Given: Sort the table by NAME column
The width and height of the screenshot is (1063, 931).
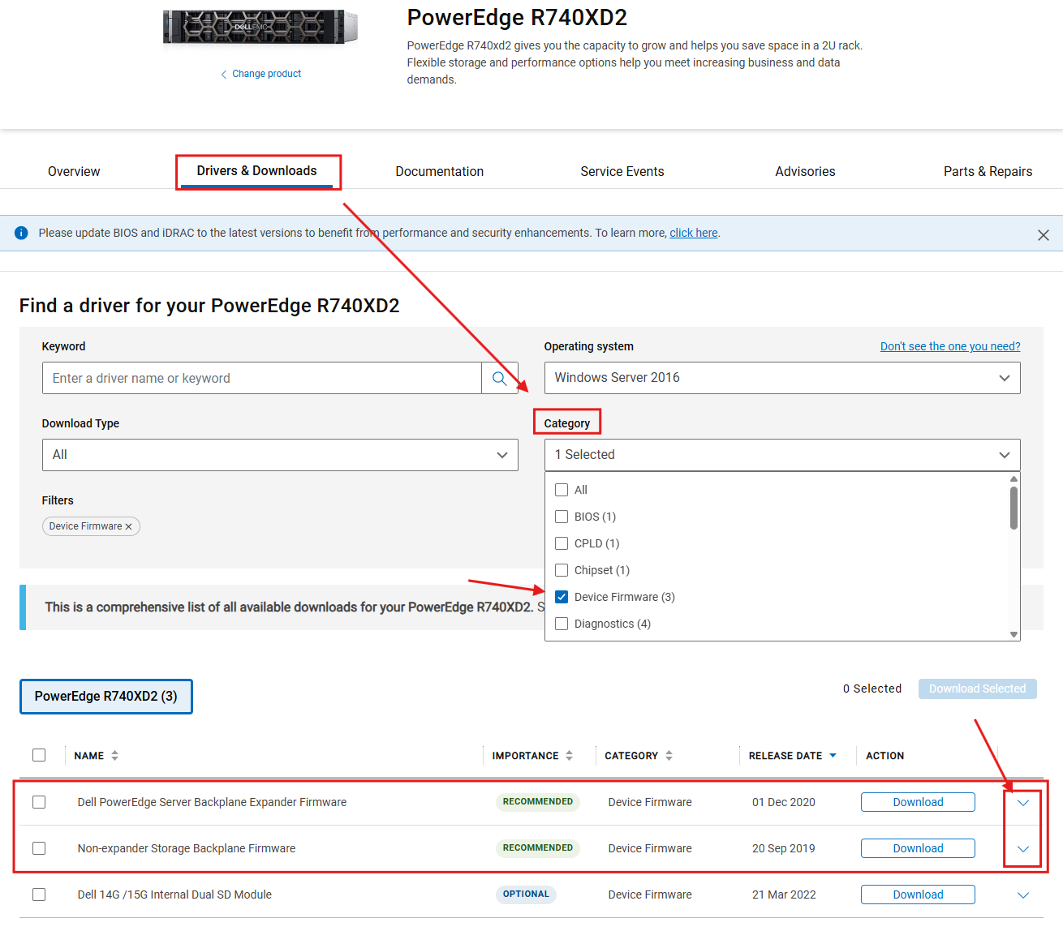Looking at the screenshot, I should (114, 755).
